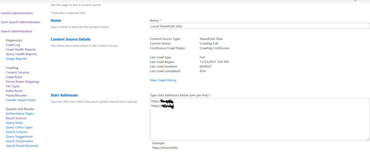Open Query Health Reports
This screenshot has width=370, height=154.
coord(21,54)
